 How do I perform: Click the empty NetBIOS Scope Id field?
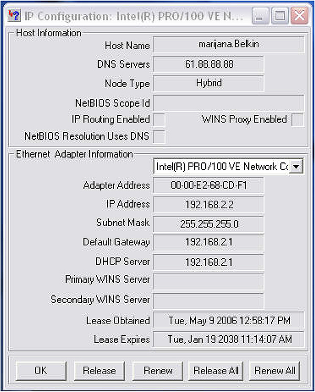click(x=228, y=103)
